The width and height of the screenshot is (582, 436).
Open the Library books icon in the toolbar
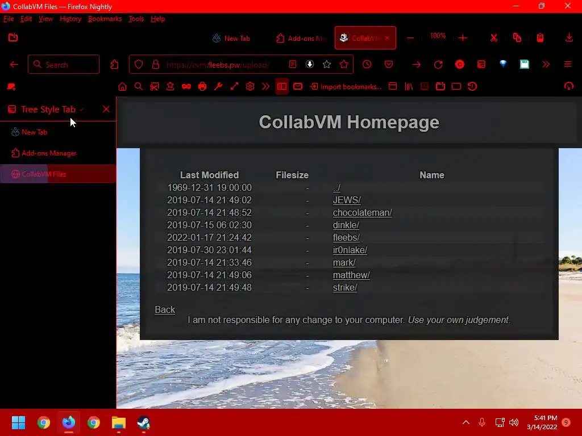(409, 87)
